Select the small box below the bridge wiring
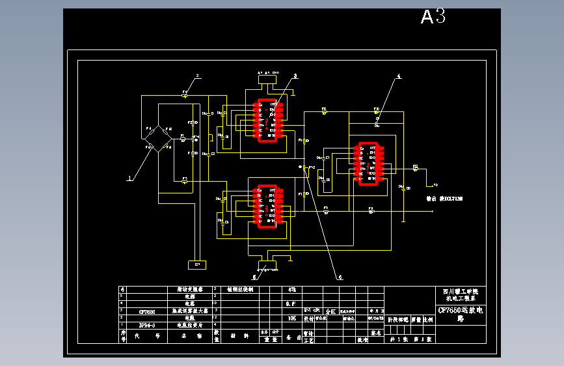564x366 pixels. point(197,265)
